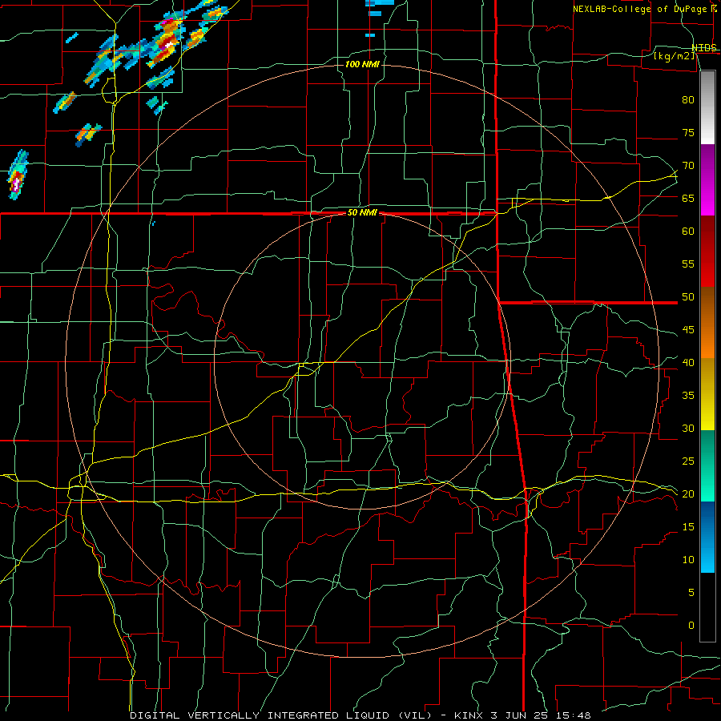The image size is (721, 721).
Task: Pick the gray-white segment of the color bar
Action: click(x=707, y=107)
